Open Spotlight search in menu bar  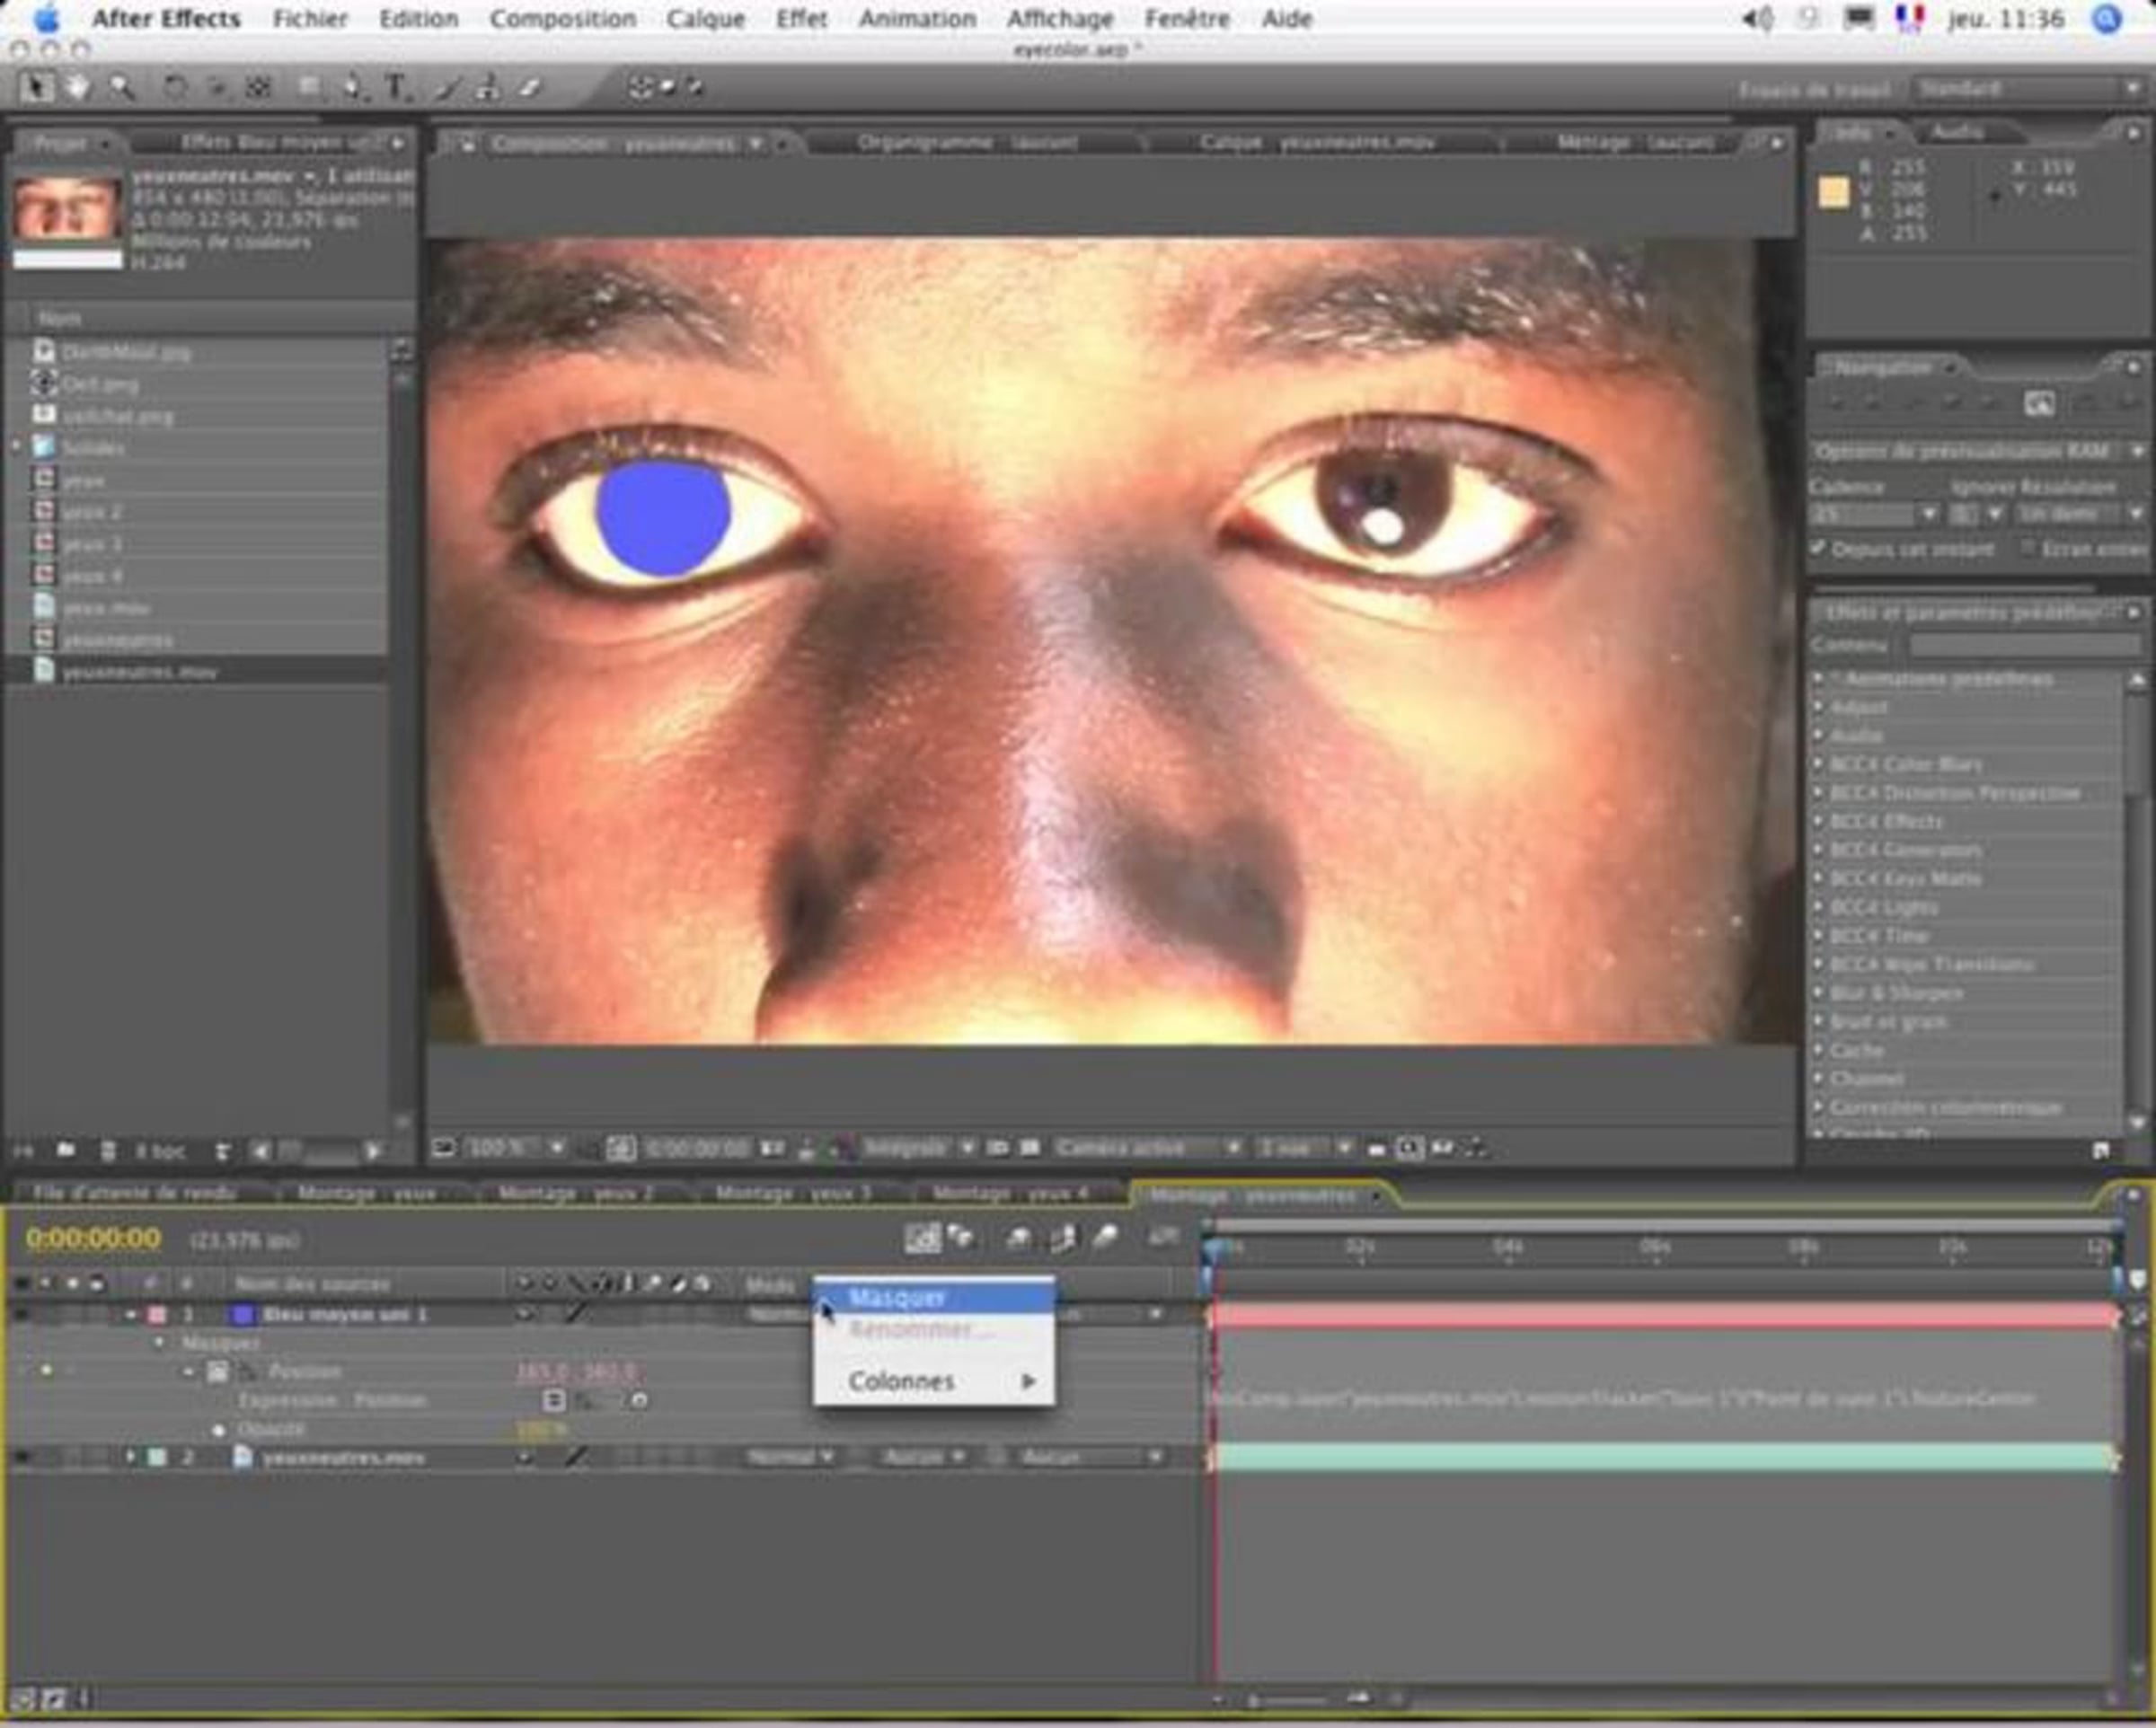pos(2108,19)
